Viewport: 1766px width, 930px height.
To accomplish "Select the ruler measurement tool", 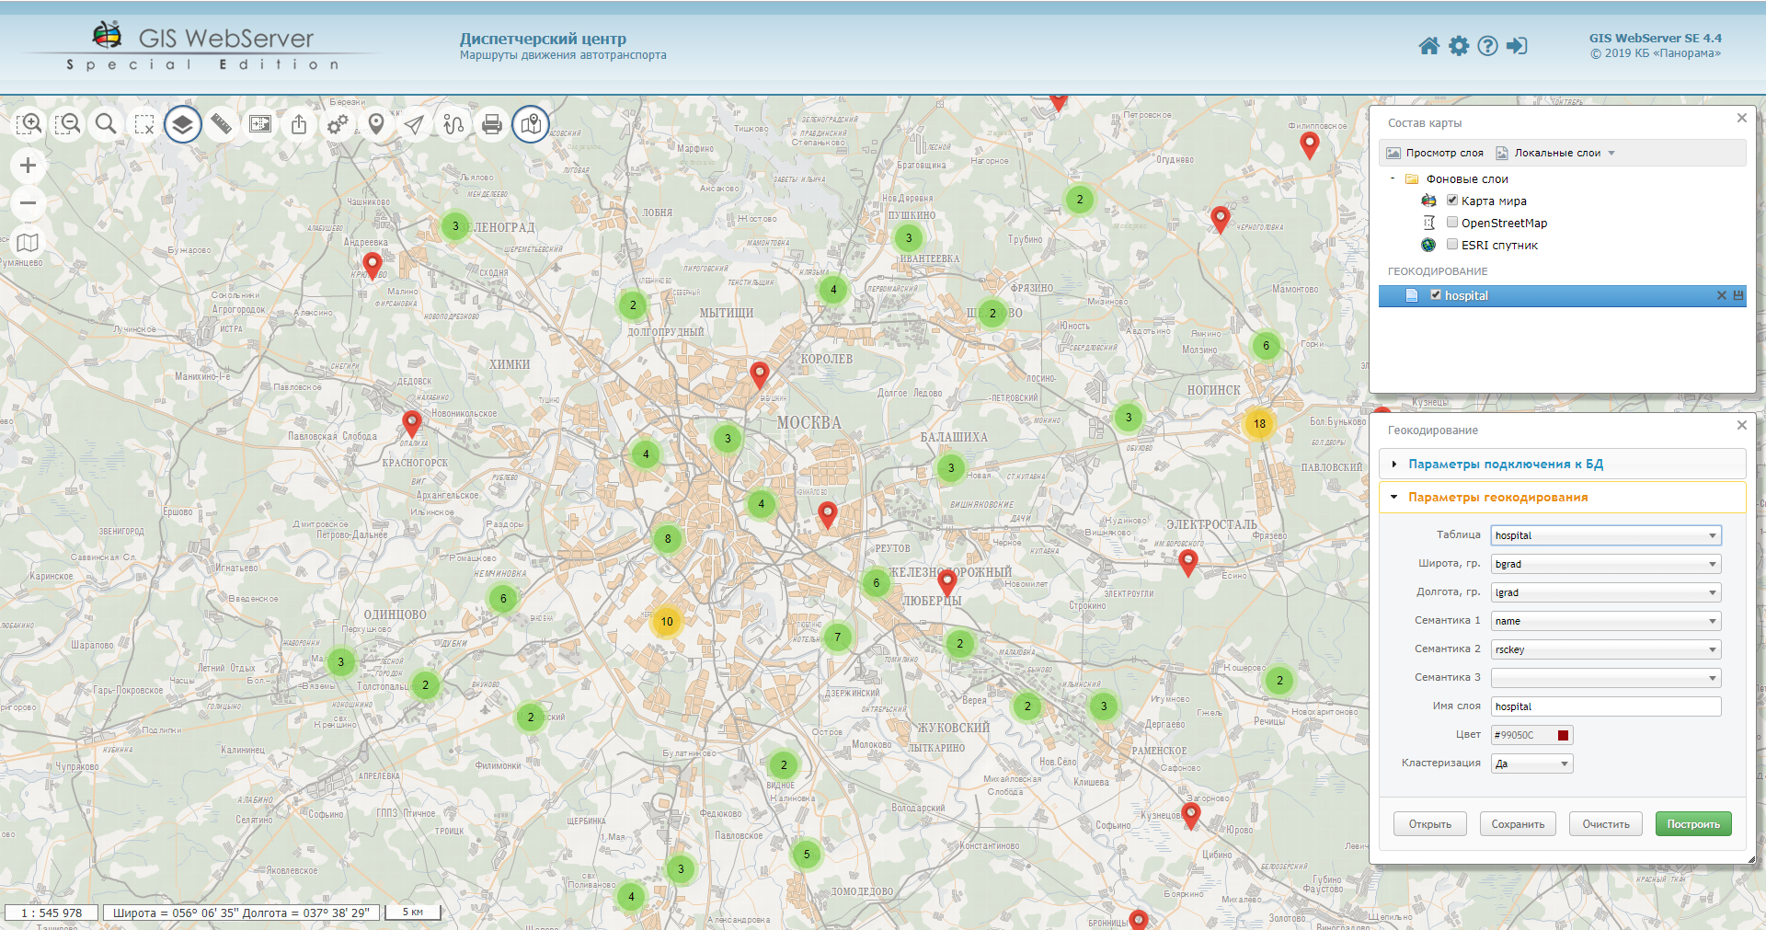I will point(222,123).
